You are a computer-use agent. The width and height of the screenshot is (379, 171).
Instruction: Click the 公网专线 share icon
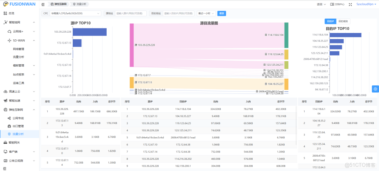(x=9, y=118)
